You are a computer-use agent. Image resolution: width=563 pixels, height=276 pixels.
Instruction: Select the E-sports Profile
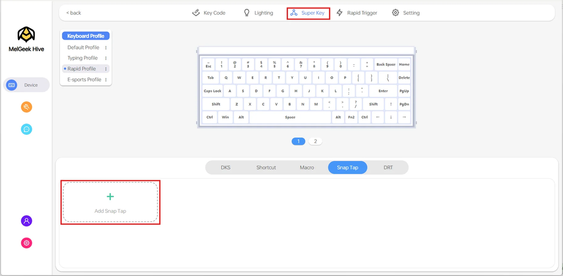pyautogui.click(x=84, y=79)
